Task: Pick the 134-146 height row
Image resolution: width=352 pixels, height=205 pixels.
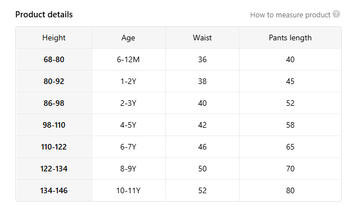Action: 178,190
